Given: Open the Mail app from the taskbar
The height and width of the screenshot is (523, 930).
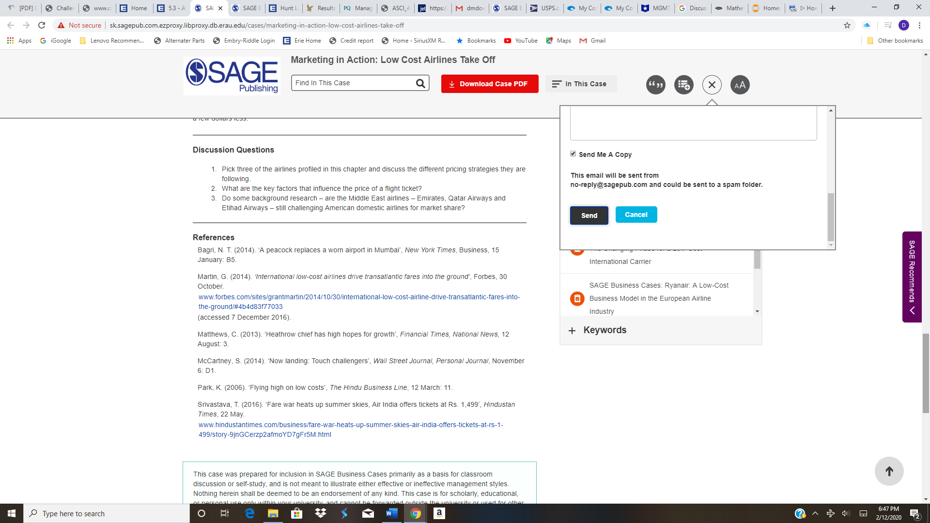Looking at the screenshot, I should click(x=368, y=513).
